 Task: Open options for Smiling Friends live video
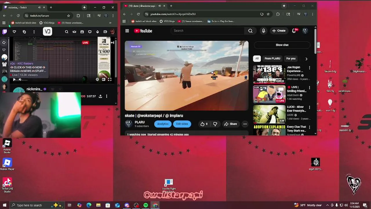click(309, 88)
